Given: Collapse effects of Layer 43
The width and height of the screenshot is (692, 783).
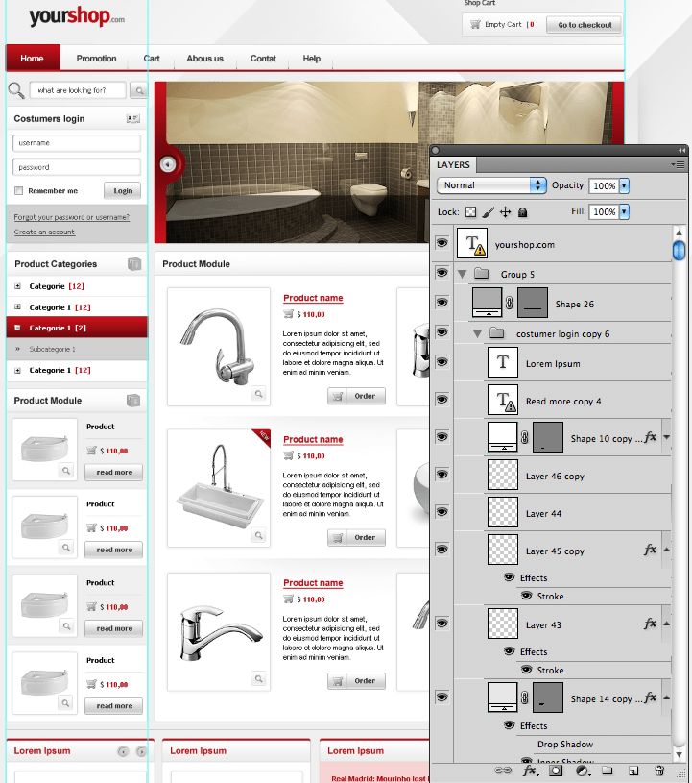Looking at the screenshot, I should point(666,624).
